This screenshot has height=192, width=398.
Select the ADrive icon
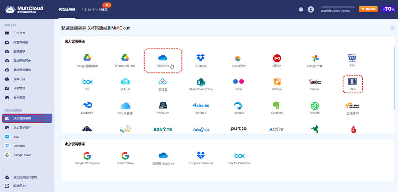pyautogui.click(x=276, y=129)
